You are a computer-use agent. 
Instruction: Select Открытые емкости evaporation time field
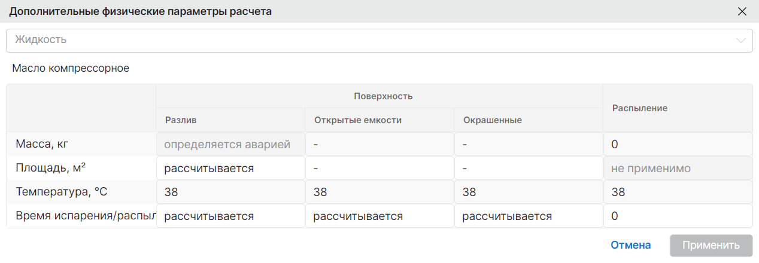pos(380,216)
